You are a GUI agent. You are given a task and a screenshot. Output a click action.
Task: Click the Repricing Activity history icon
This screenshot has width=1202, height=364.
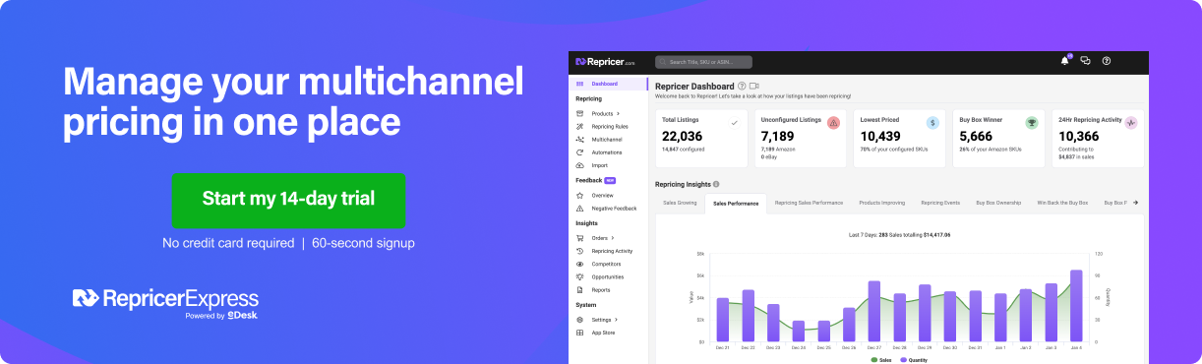click(x=579, y=251)
